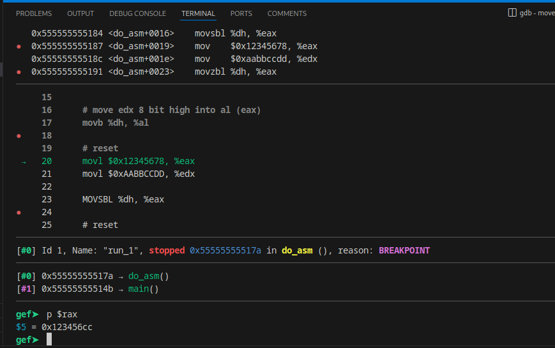Click main() in stack frame #1
The image size is (555, 348).
coord(144,289)
